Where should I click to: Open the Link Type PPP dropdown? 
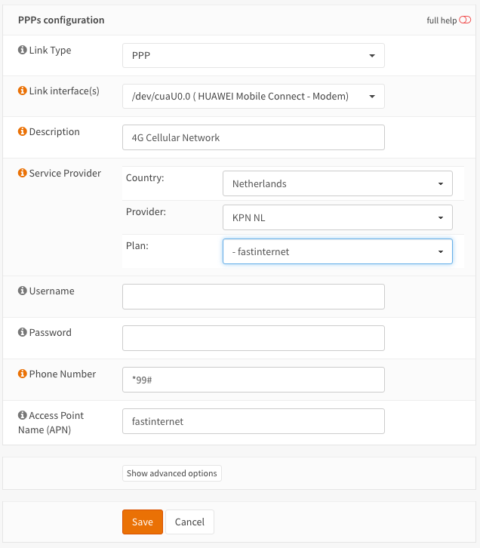tap(253, 56)
